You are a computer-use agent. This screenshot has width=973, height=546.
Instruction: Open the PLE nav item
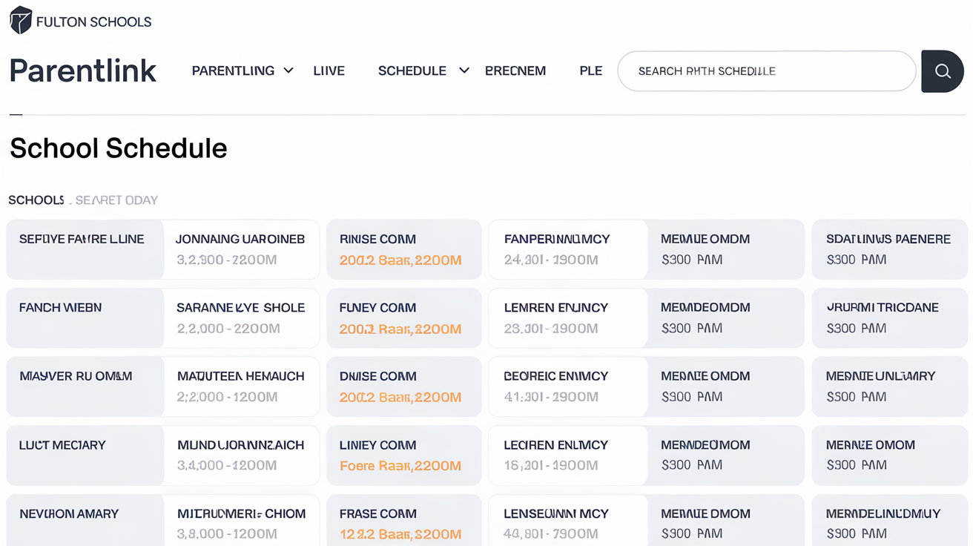591,70
